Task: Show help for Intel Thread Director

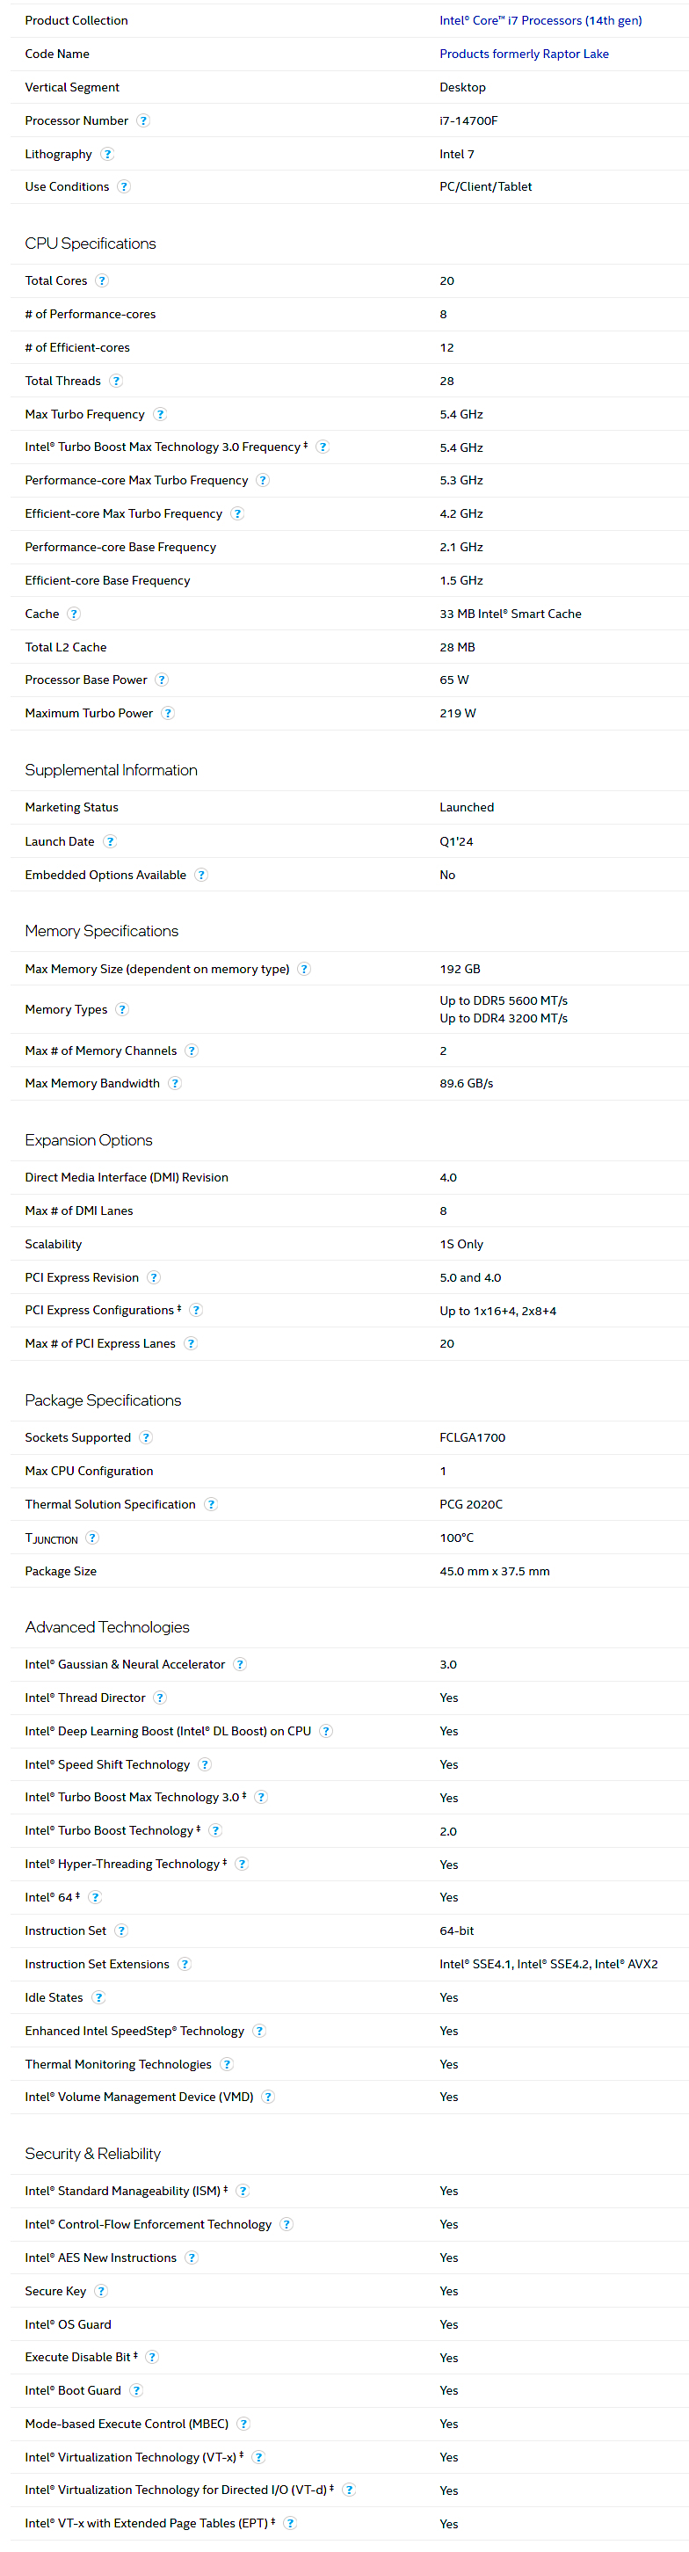Action: click(160, 1698)
